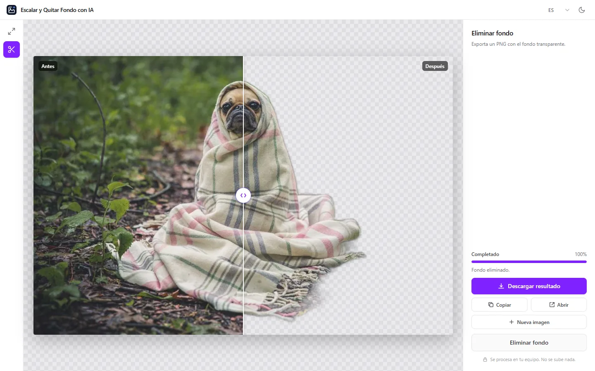Select the upscale expand-arrows tool
The width and height of the screenshot is (595, 371).
pos(12,31)
